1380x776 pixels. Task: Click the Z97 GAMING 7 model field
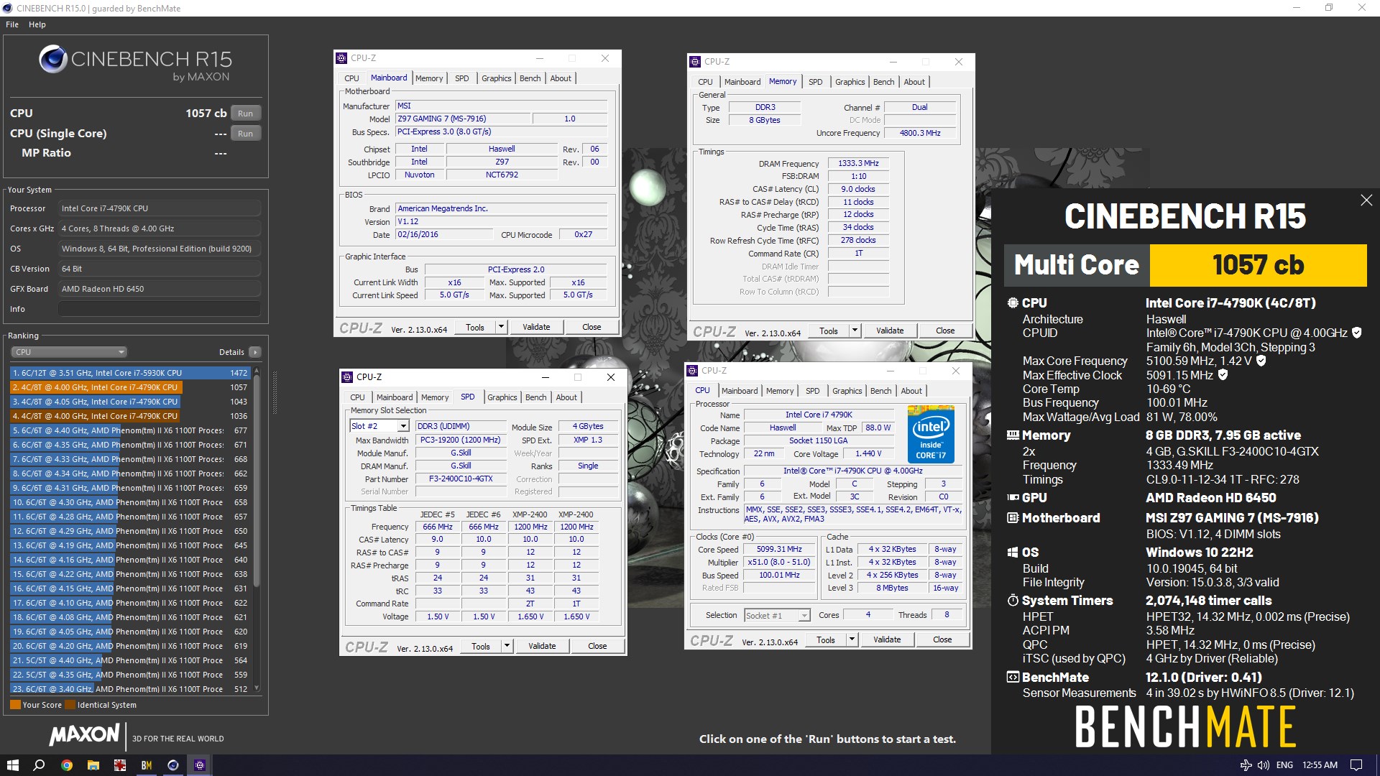pyautogui.click(x=463, y=119)
